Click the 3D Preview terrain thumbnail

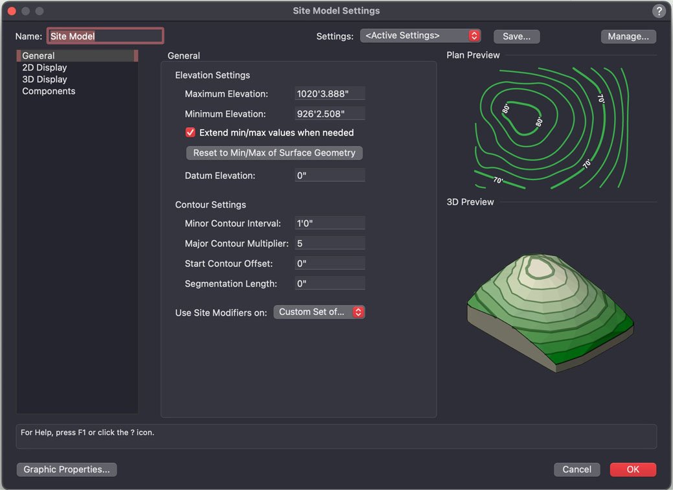click(550, 311)
